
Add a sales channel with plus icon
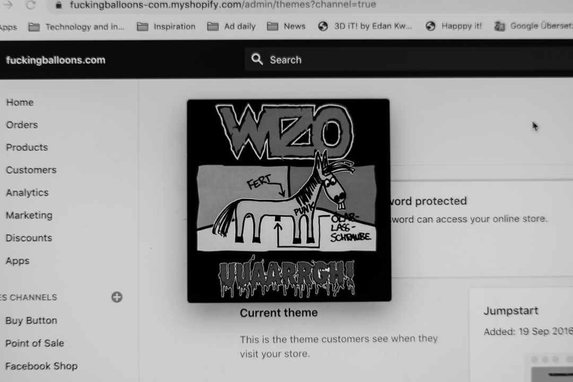coord(117,297)
